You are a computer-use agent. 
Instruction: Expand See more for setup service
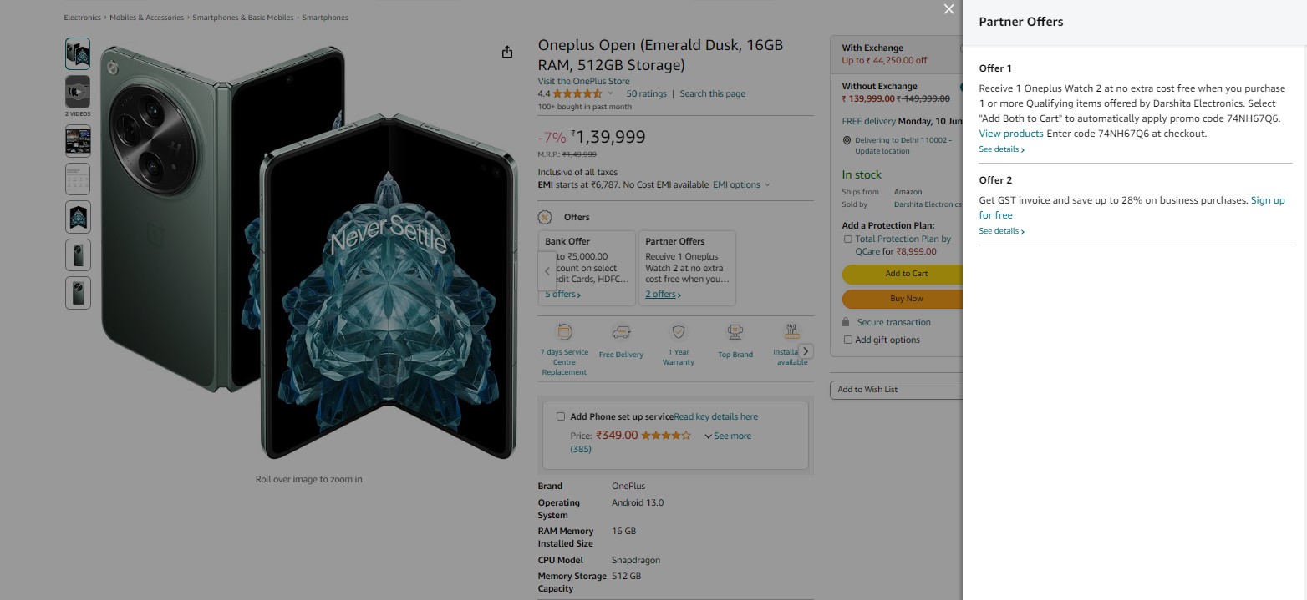coord(728,436)
